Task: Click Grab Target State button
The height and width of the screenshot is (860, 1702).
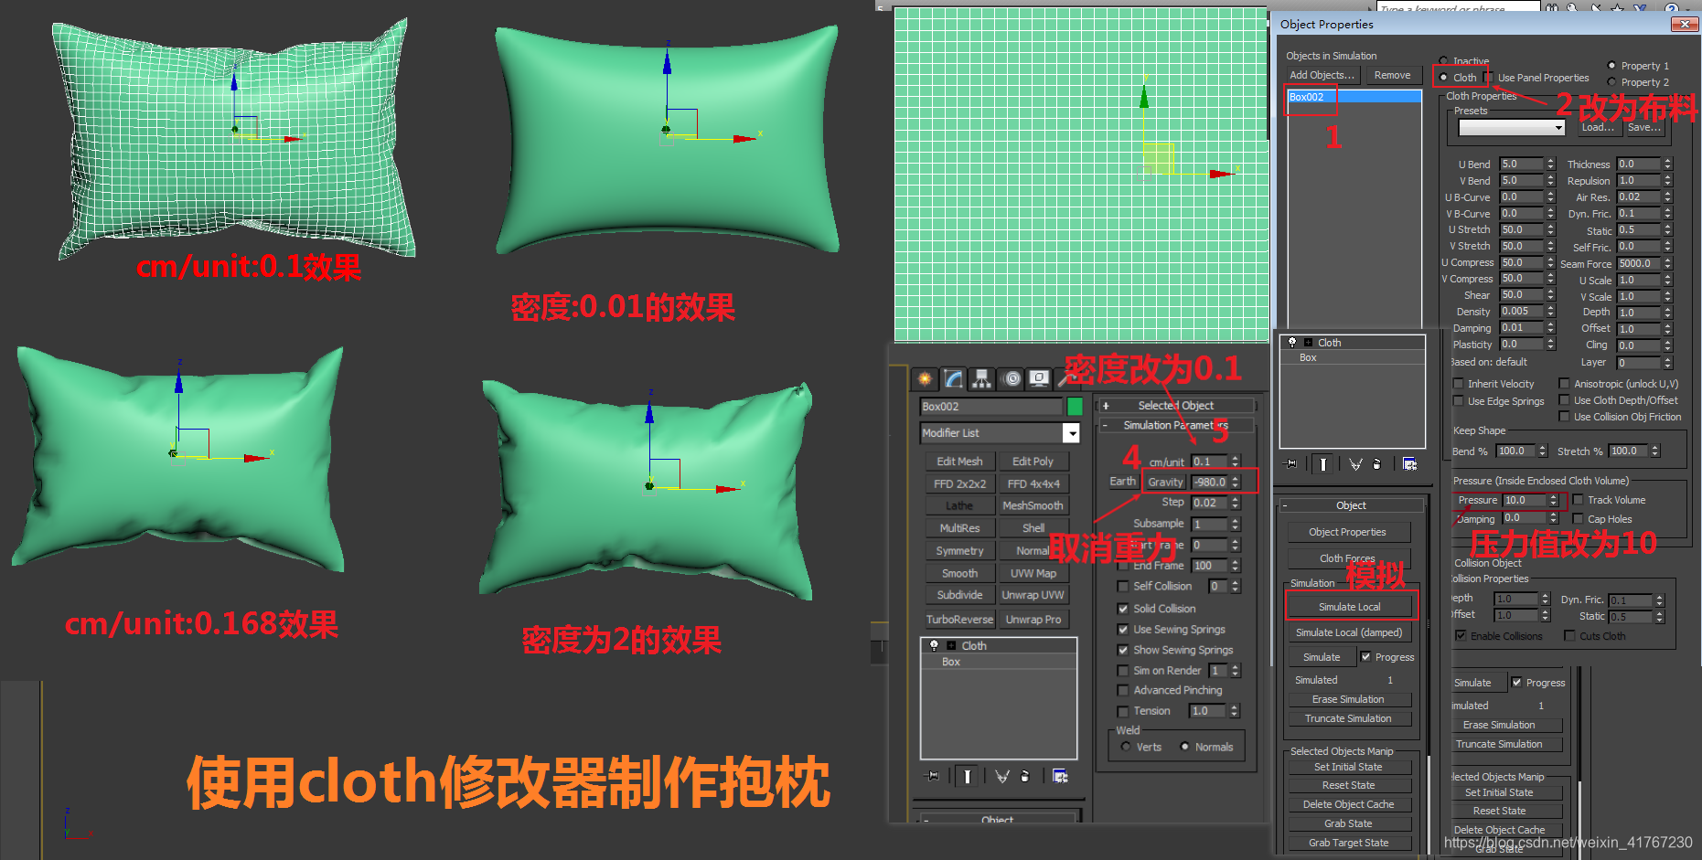Action: (1348, 843)
